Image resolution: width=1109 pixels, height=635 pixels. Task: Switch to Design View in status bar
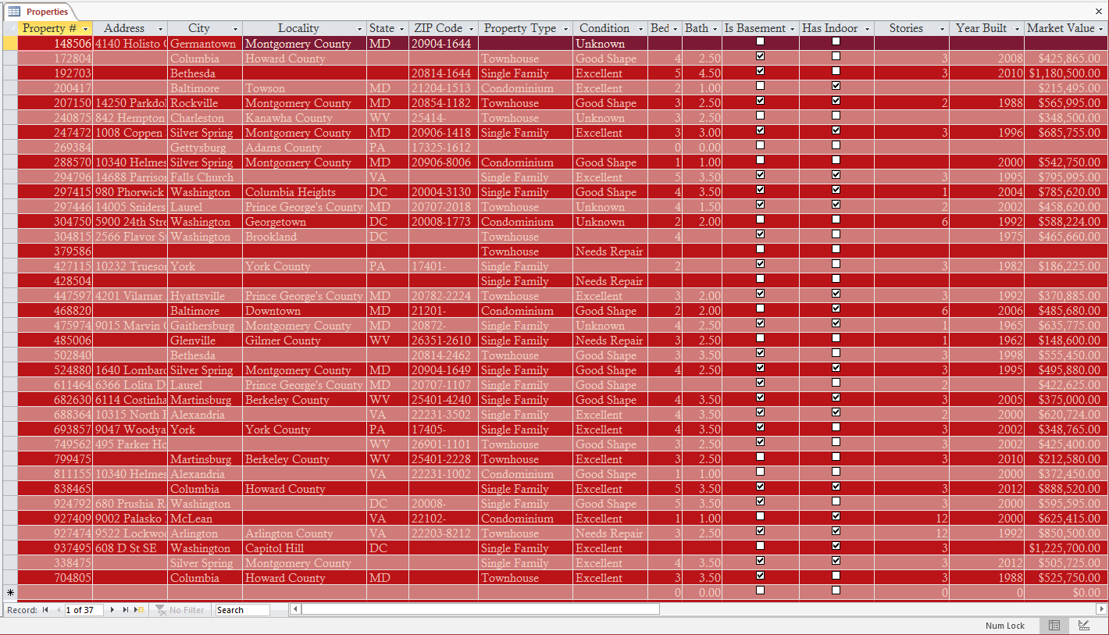(x=1084, y=626)
